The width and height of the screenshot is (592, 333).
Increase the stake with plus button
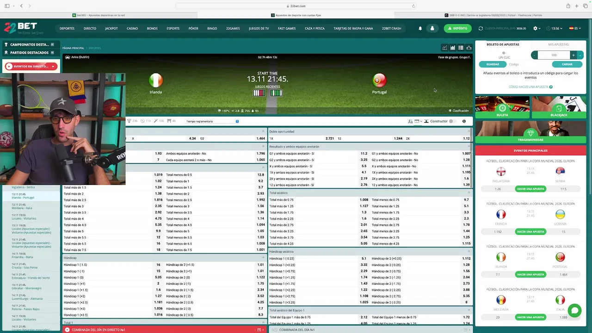coord(573,55)
